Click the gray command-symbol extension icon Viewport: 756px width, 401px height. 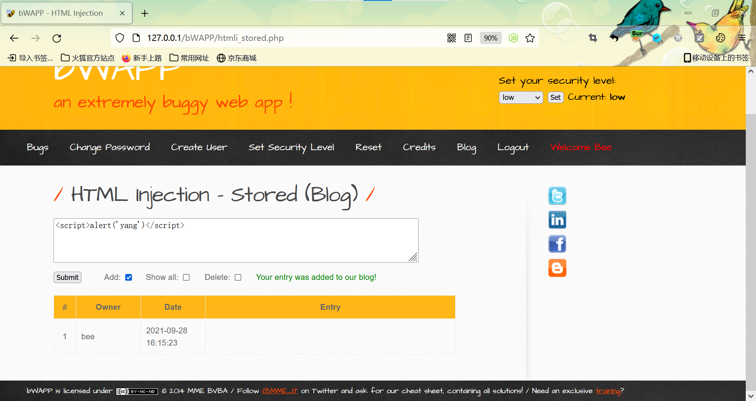point(678,38)
